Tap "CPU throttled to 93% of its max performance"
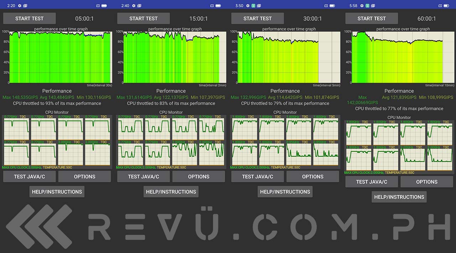The width and height of the screenshot is (456, 253). coord(57,103)
